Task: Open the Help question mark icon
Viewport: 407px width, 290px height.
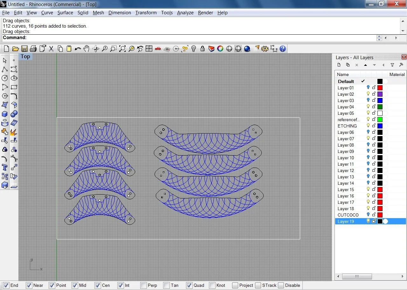Action: pos(283,49)
